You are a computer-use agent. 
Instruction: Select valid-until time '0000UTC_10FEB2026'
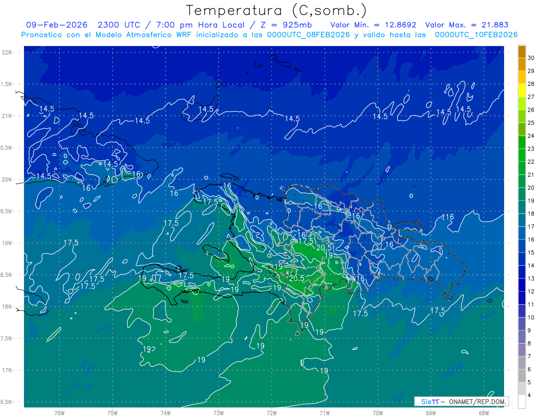click(476, 35)
